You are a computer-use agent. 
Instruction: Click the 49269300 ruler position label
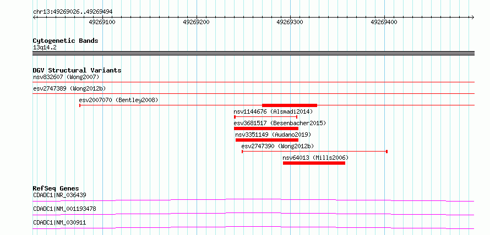(290, 22)
